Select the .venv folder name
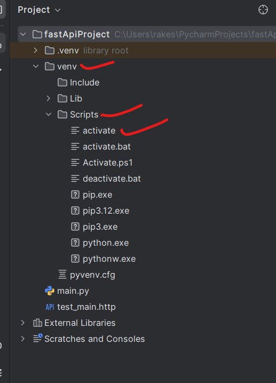 click(68, 51)
